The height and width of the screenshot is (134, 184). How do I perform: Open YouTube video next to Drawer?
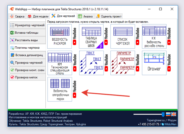169,63
